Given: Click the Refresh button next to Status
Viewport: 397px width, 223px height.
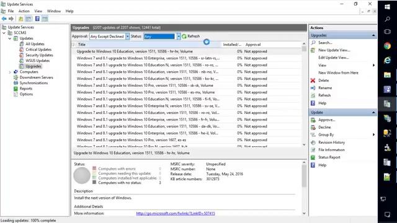Looking at the screenshot, I should click(191, 37).
